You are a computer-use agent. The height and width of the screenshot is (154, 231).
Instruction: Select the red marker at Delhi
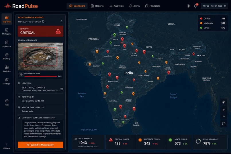point(124,46)
